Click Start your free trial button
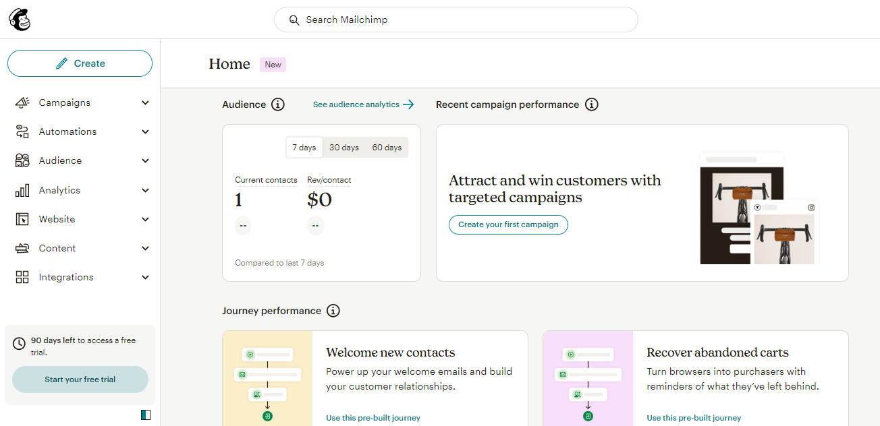Screen dimensions: 880x426 [80, 379]
